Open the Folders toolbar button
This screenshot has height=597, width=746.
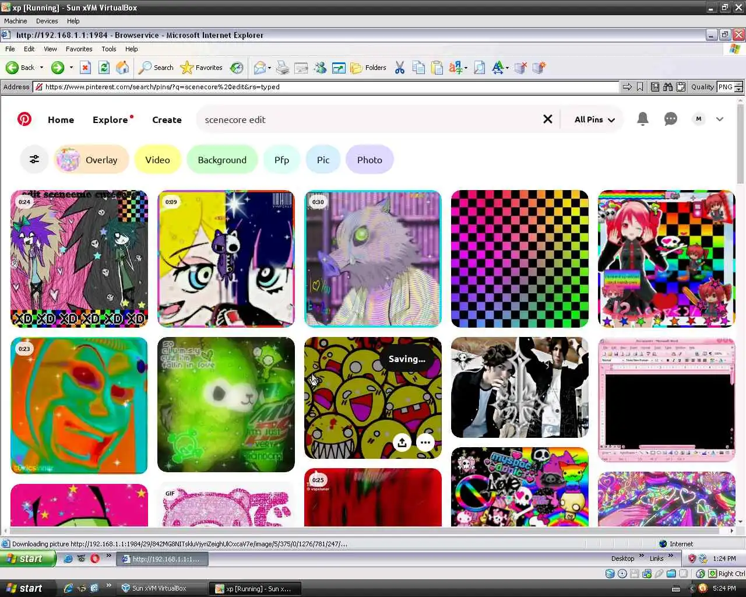pyautogui.click(x=368, y=68)
